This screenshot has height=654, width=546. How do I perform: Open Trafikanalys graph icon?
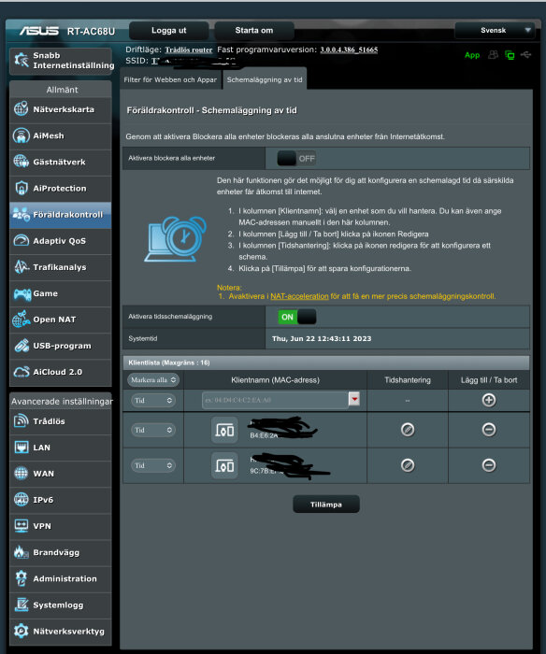pyautogui.click(x=21, y=267)
